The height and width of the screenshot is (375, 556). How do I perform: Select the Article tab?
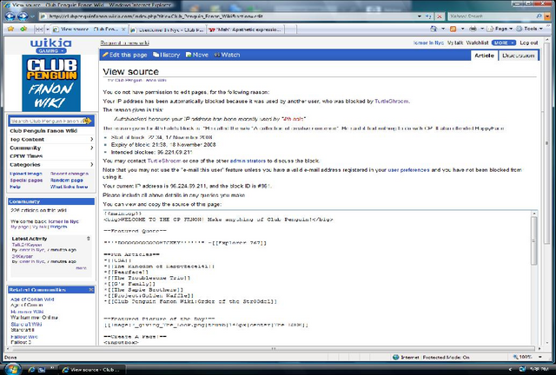click(484, 56)
